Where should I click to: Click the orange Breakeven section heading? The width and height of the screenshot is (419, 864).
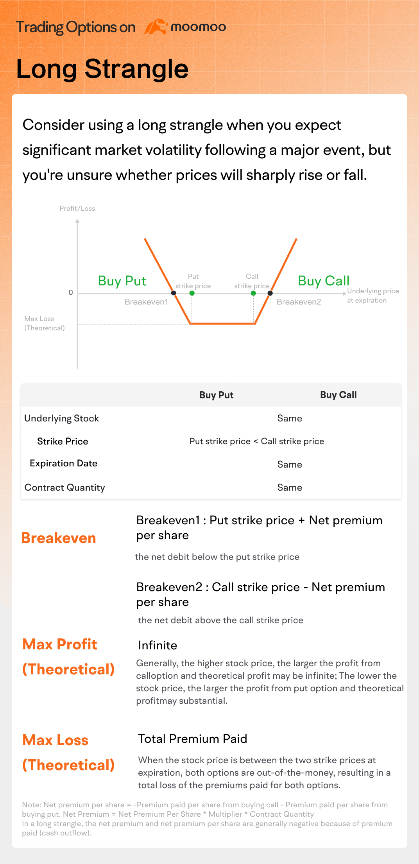click(x=59, y=538)
